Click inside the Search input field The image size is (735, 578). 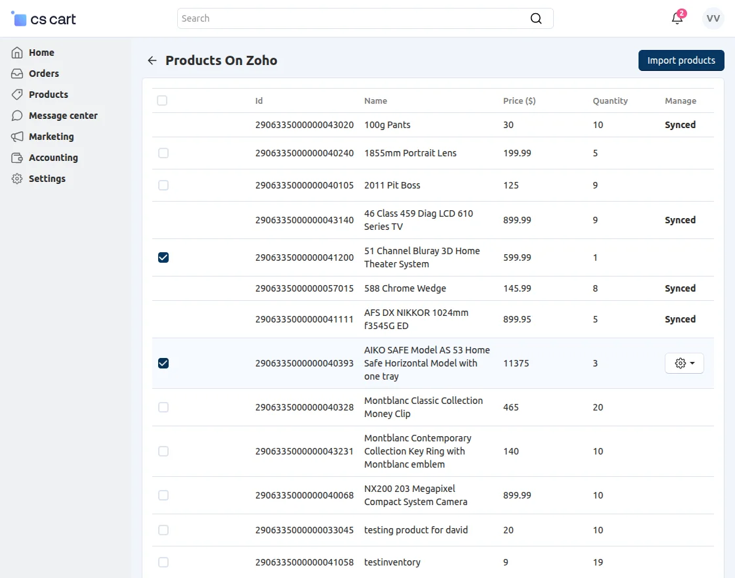click(x=328, y=18)
